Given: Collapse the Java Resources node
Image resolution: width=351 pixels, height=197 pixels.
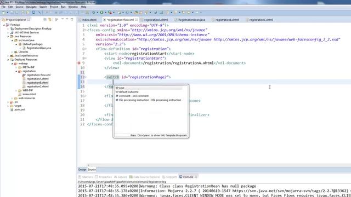Looking at the screenshot, I should (8, 37).
